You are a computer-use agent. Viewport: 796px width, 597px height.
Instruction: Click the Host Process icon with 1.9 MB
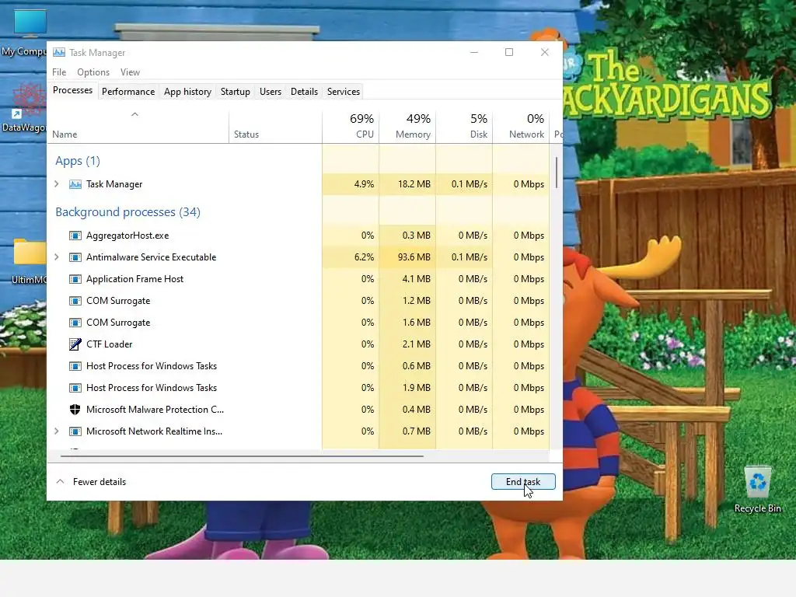pyautogui.click(x=75, y=388)
